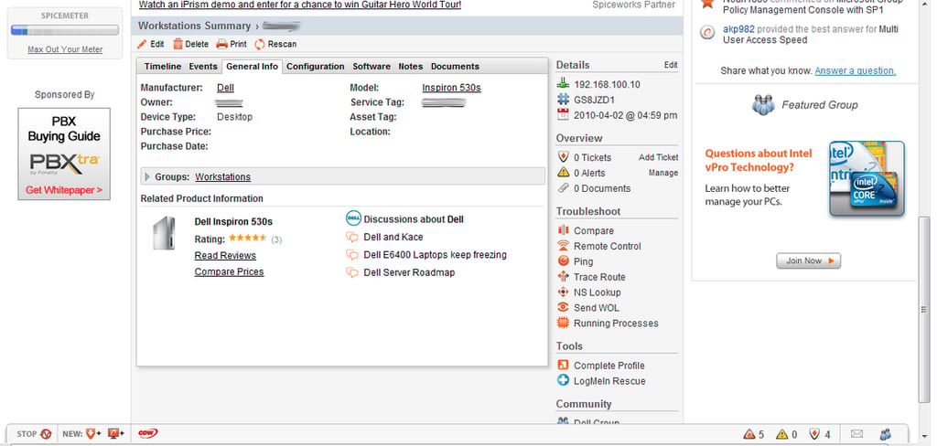This screenshot has height=446, width=937.
Task: Click the Print printer icon
Action: (x=221, y=44)
